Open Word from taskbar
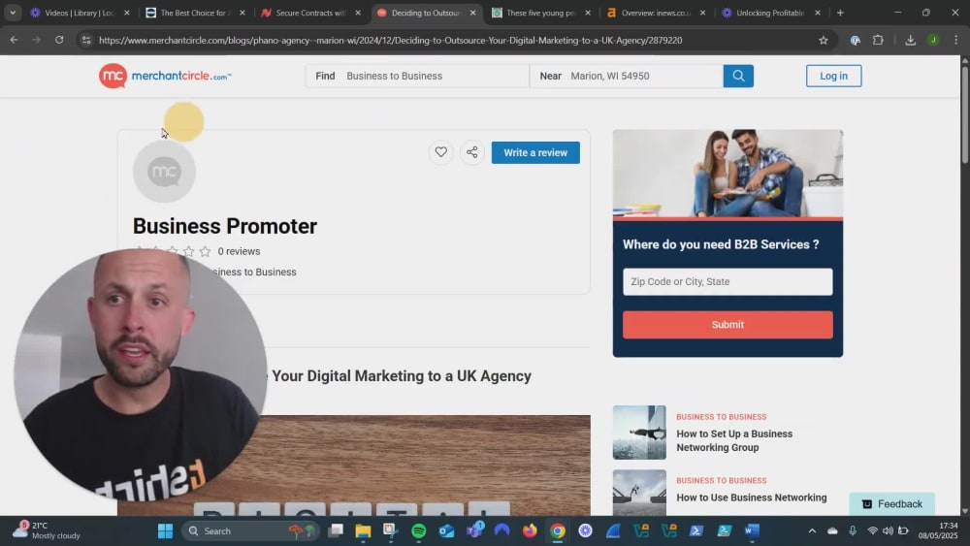Viewport: 970px width, 546px height. tap(752, 530)
